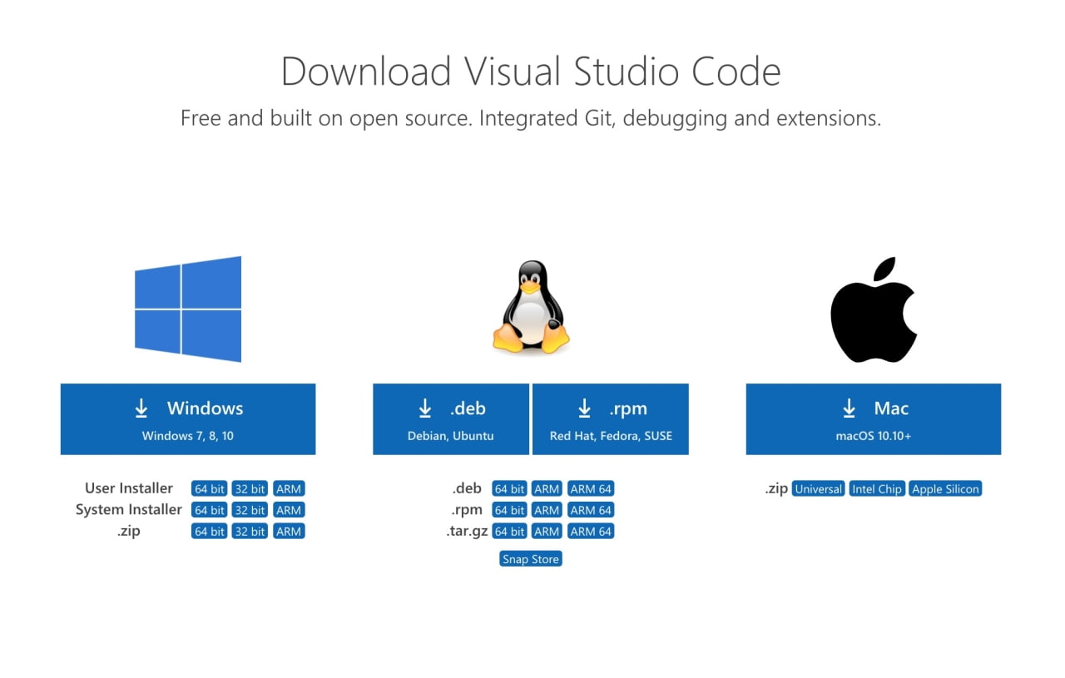Choose the Apple Silicon download

coord(945,489)
